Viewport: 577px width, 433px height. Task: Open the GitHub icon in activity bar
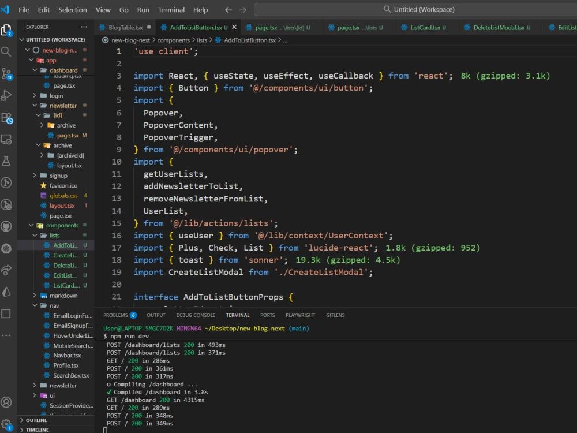coord(6,226)
